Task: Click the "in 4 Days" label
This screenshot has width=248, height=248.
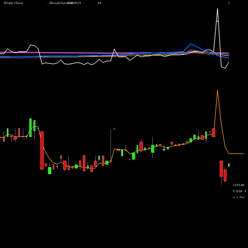Action: click(239, 197)
